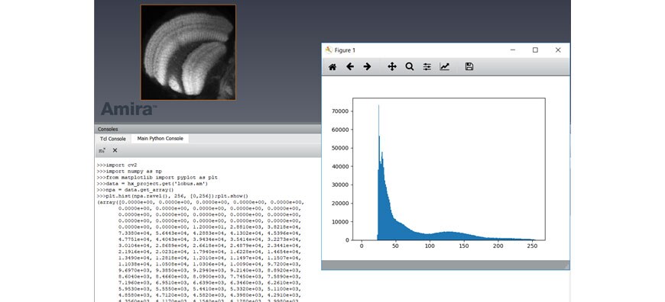Go back to previous plot view
Image resolution: width=665 pixels, height=302 pixels.
(350, 67)
